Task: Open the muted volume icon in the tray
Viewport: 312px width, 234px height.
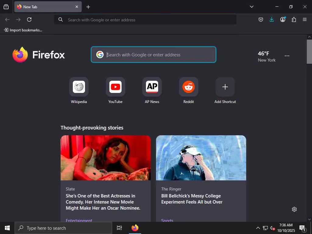Action: (x=272, y=228)
